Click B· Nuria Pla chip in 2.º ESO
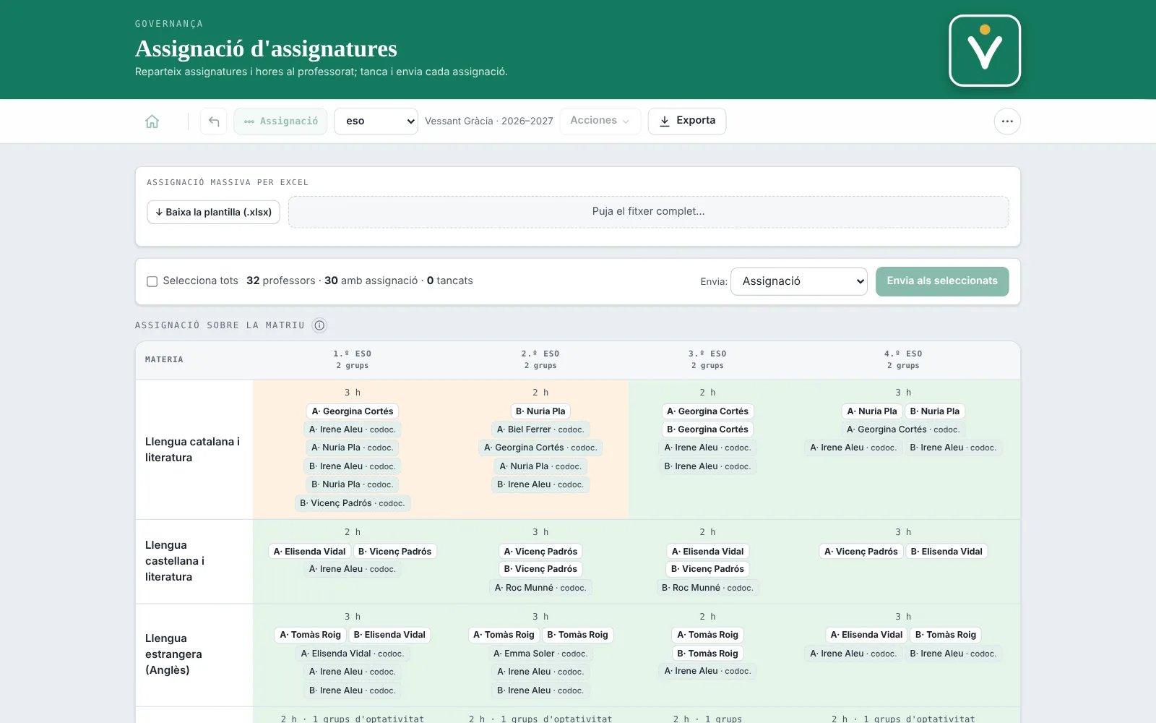The image size is (1156, 723). point(540,411)
